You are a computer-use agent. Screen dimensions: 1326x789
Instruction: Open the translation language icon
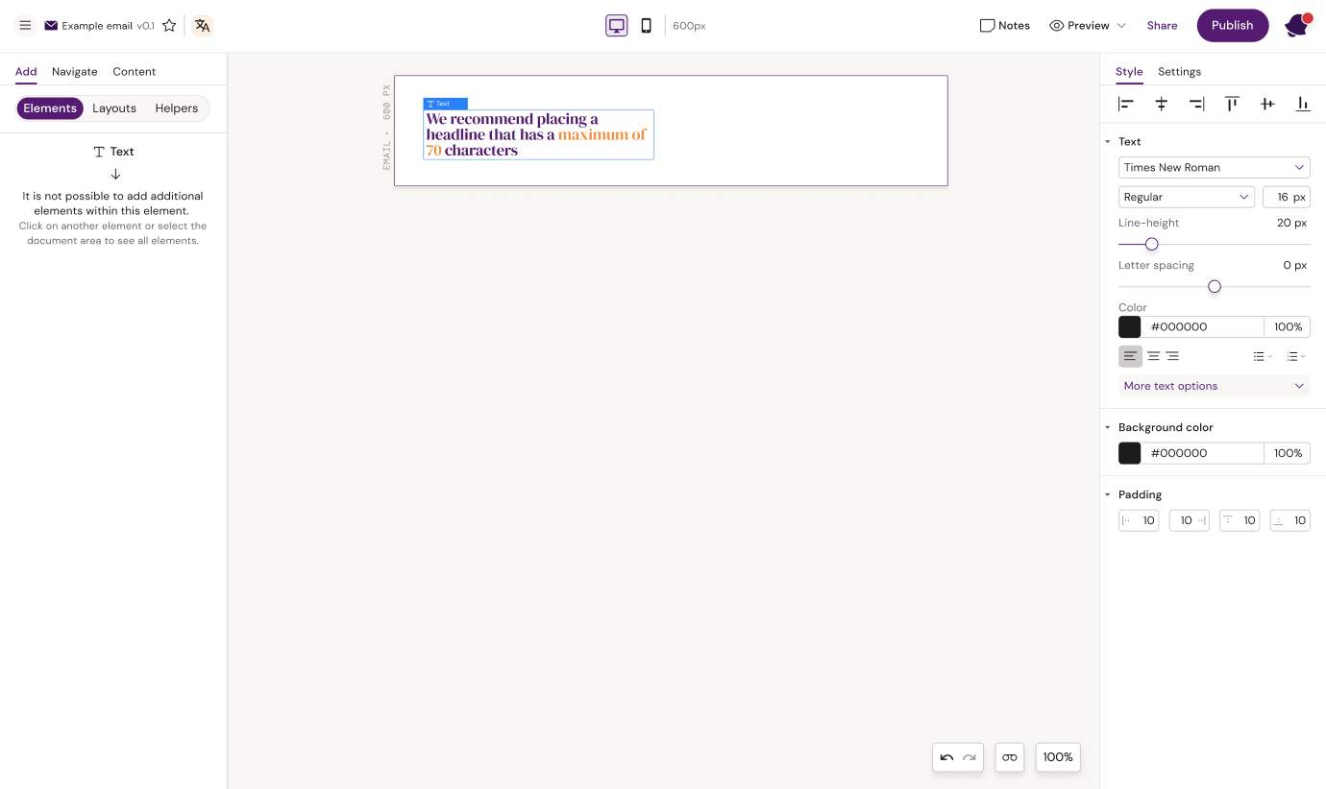pyautogui.click(x=202, y=26)
